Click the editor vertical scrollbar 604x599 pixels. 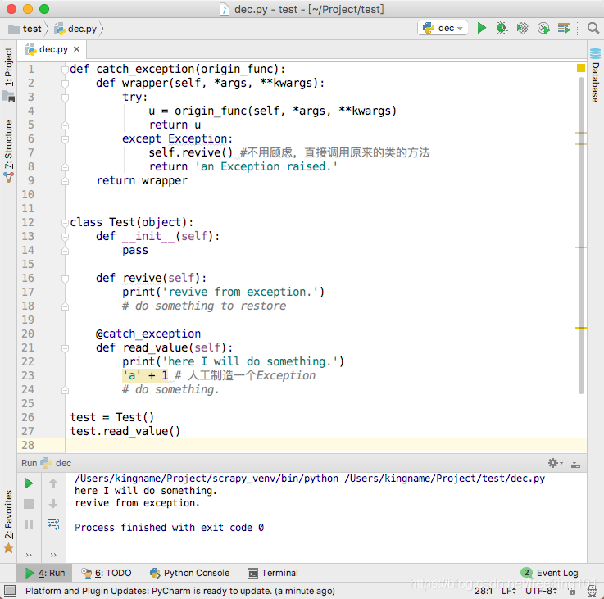pyautogui.click(x=581, y=236)
